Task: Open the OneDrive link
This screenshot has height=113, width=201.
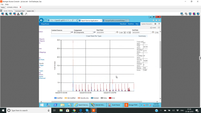Action: point(131,24)
